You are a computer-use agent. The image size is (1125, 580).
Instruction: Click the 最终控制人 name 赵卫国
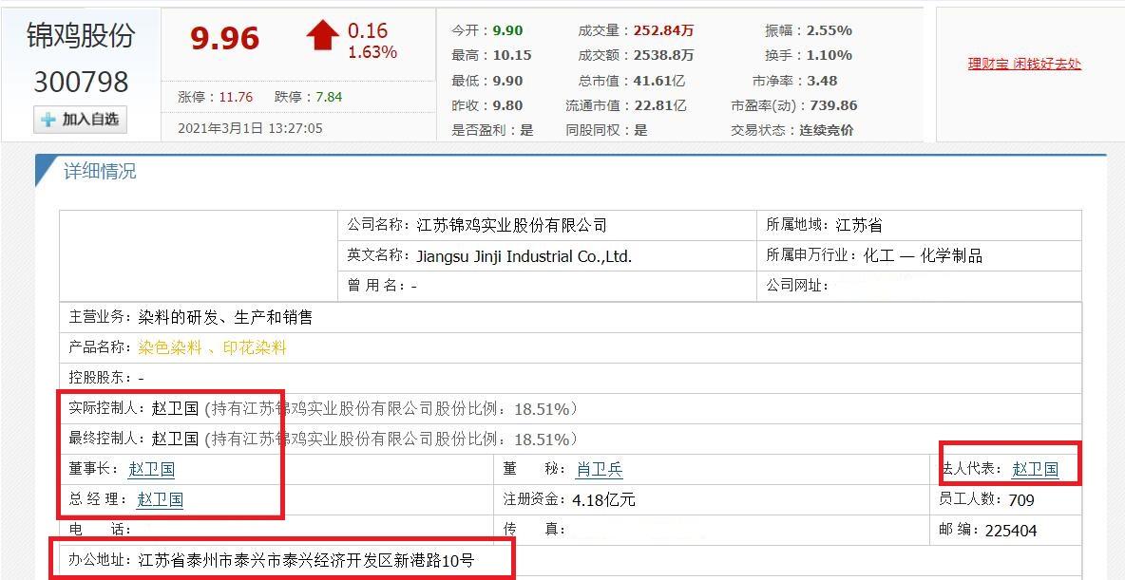175,439
